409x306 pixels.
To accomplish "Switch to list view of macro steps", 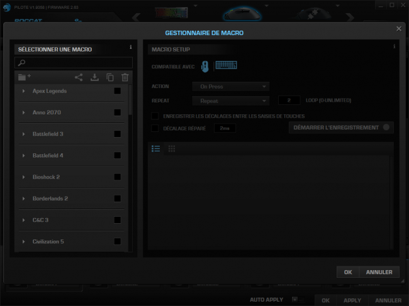I will [x=155, y=149].
